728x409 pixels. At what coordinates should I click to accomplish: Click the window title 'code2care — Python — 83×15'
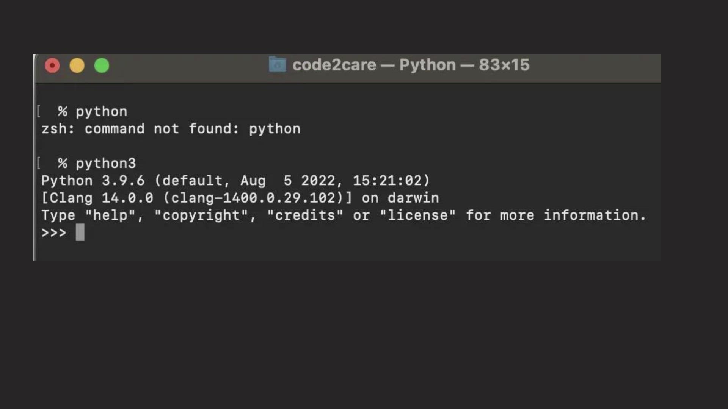[411, 65]
